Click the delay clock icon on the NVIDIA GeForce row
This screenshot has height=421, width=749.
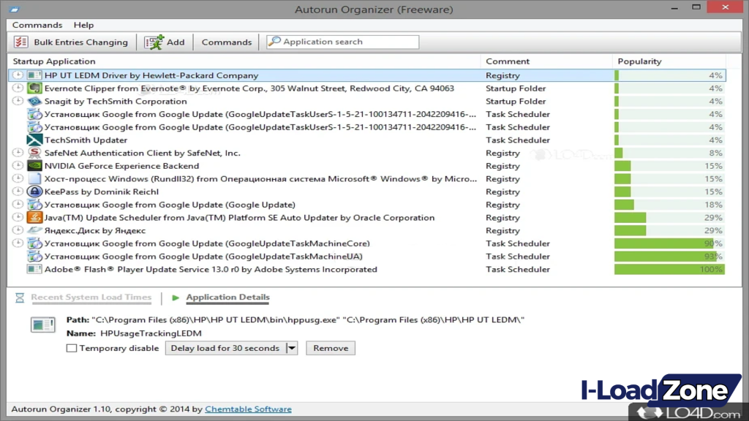(18, 165)
